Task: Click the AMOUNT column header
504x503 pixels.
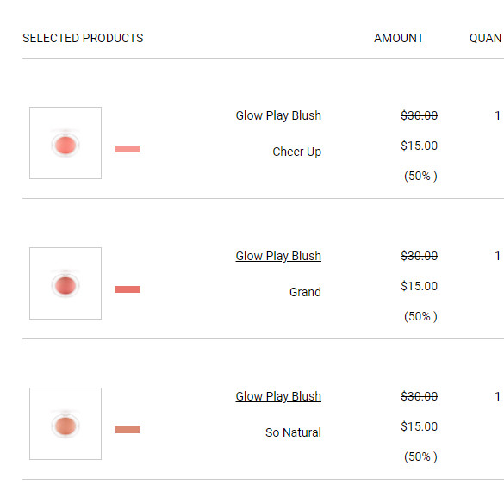Action: (399, 38)
